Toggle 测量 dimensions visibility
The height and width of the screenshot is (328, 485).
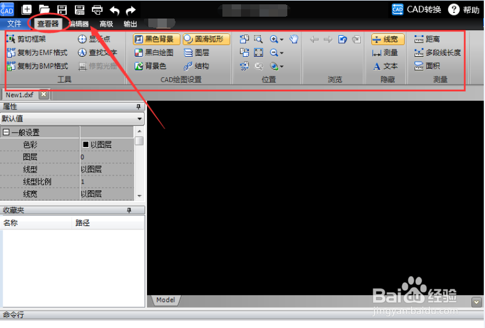click(x=385, y=53)
